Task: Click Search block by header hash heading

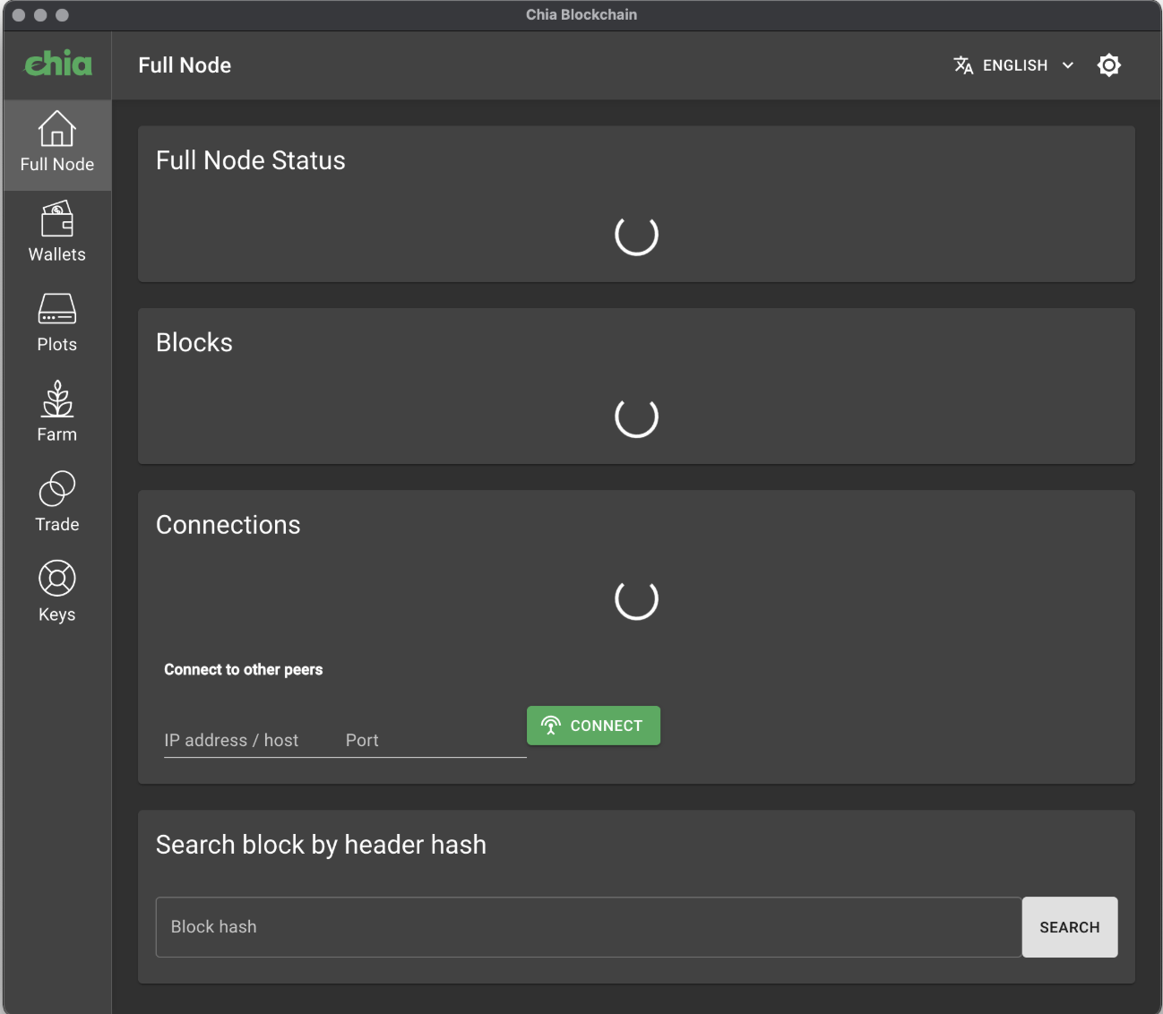Action: (321, 845)
